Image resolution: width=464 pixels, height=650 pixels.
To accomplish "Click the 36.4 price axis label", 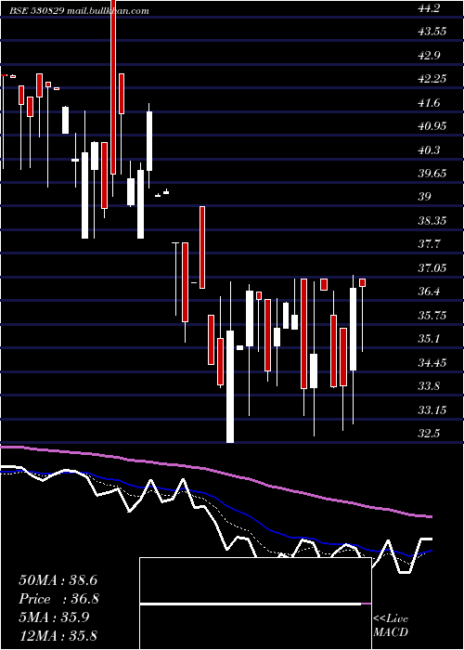I will tap(429, 292).
